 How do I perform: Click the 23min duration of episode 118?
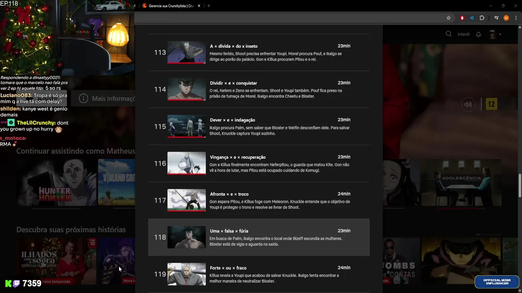coord(344,231)
